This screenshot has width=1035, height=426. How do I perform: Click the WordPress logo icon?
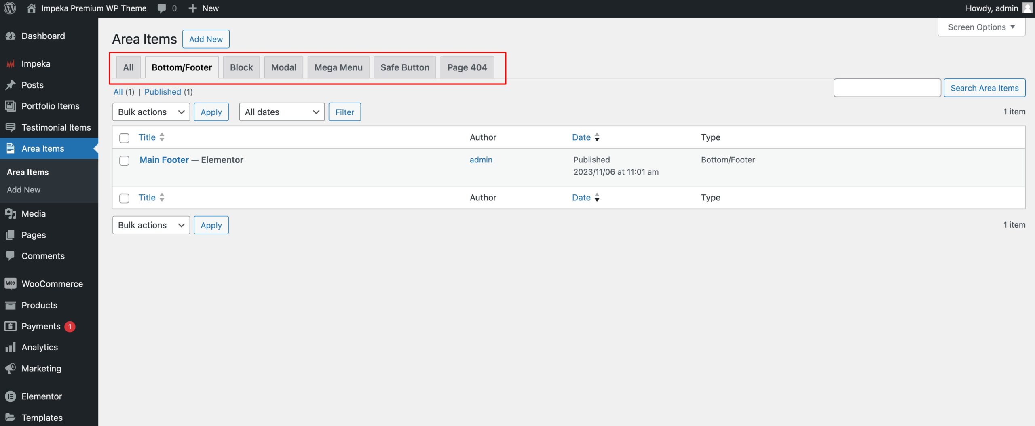coord(10,8)
